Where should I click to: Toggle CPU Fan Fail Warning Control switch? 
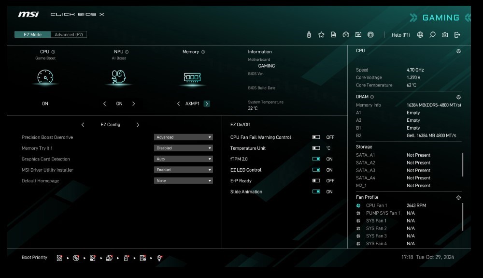(x=316, y=137)
